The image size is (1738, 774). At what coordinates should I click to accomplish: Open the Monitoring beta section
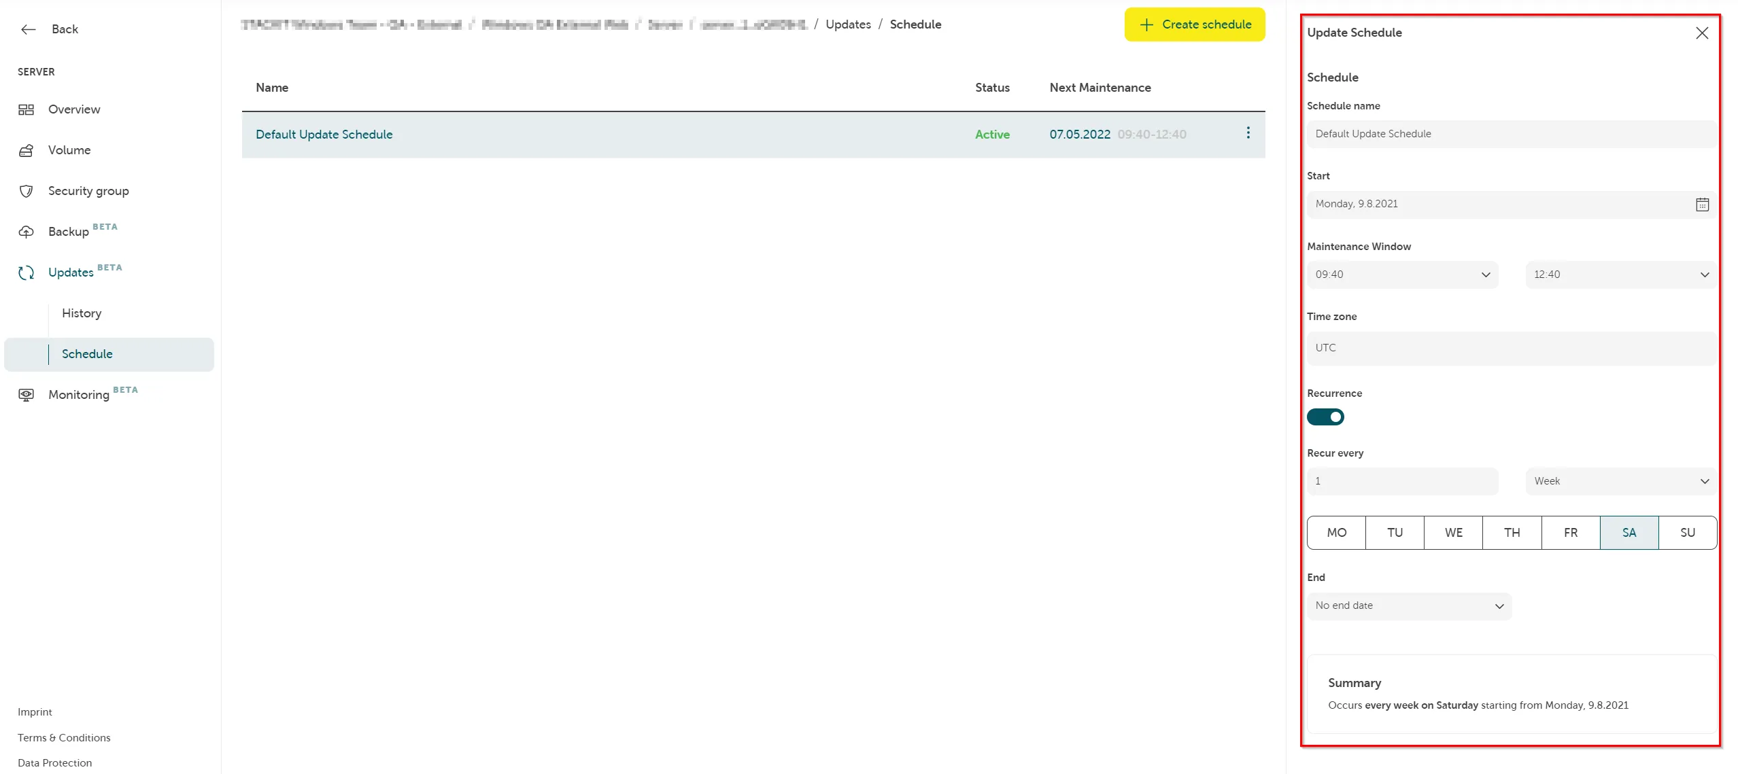coord(78,394)
